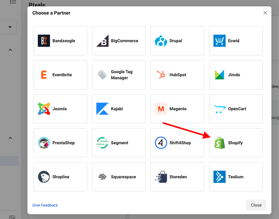
Task: Click the BigCommerce logo icon
Action: coord(102,41)
